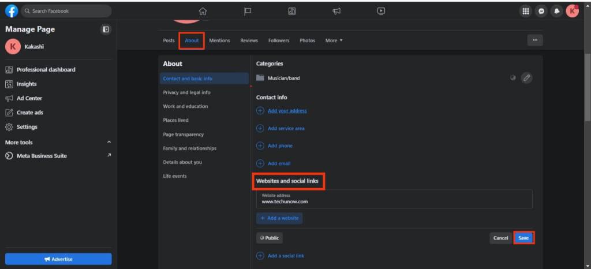
Task: Click the Add a website button
Action: click(x=279, y=218)
